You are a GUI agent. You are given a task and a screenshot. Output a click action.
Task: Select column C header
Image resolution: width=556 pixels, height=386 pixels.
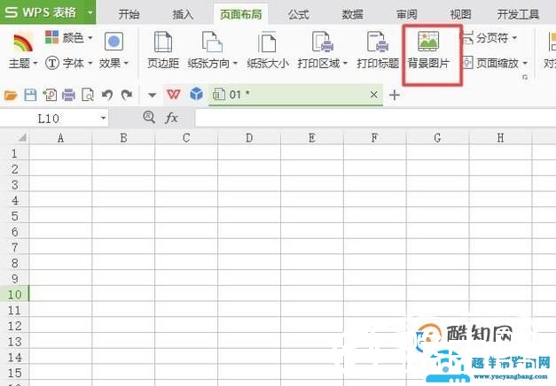pos(186,138)
